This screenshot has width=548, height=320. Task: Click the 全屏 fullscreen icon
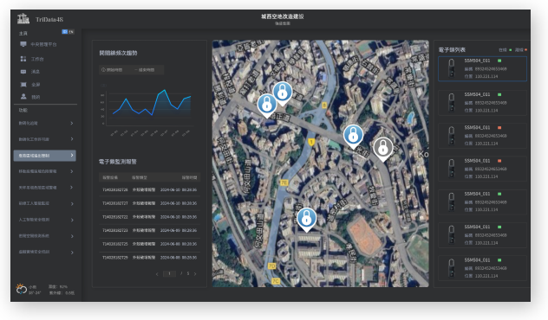[23, 85]
